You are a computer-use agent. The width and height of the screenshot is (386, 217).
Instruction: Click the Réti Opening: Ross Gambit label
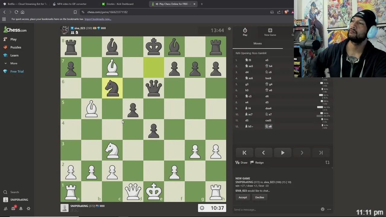click(x=251, y=53)
